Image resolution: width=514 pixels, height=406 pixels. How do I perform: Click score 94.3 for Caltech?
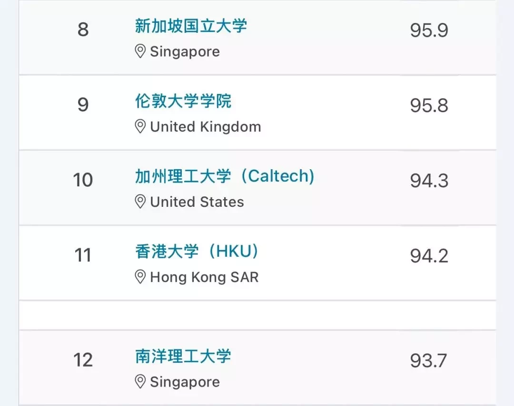tap(429, 181)
